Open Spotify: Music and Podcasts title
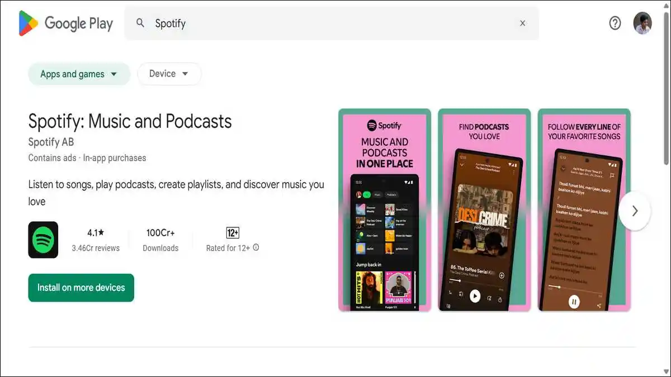Image resolution: width=671 pixels, height=377 pixels. pyautogui.click(x=130, y=121)
